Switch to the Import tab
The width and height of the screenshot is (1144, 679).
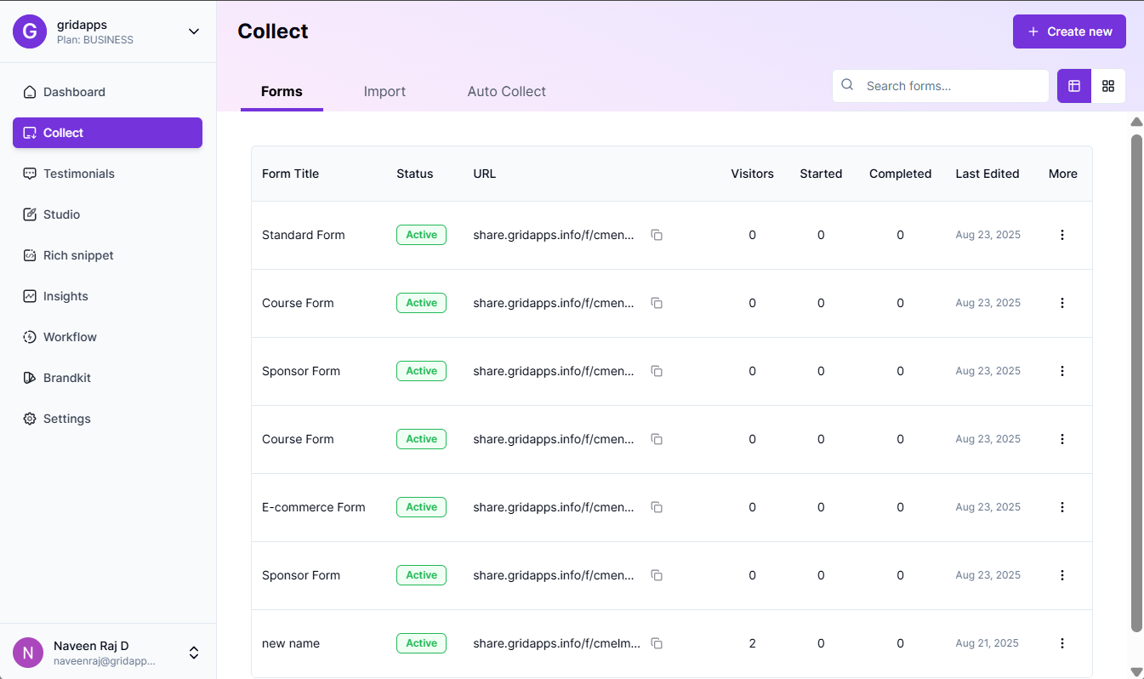tap(384, 91)
